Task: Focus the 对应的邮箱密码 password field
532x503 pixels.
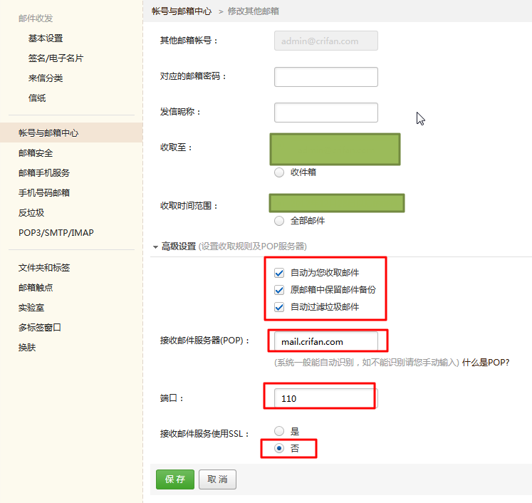Action: [x=326, y=77]
